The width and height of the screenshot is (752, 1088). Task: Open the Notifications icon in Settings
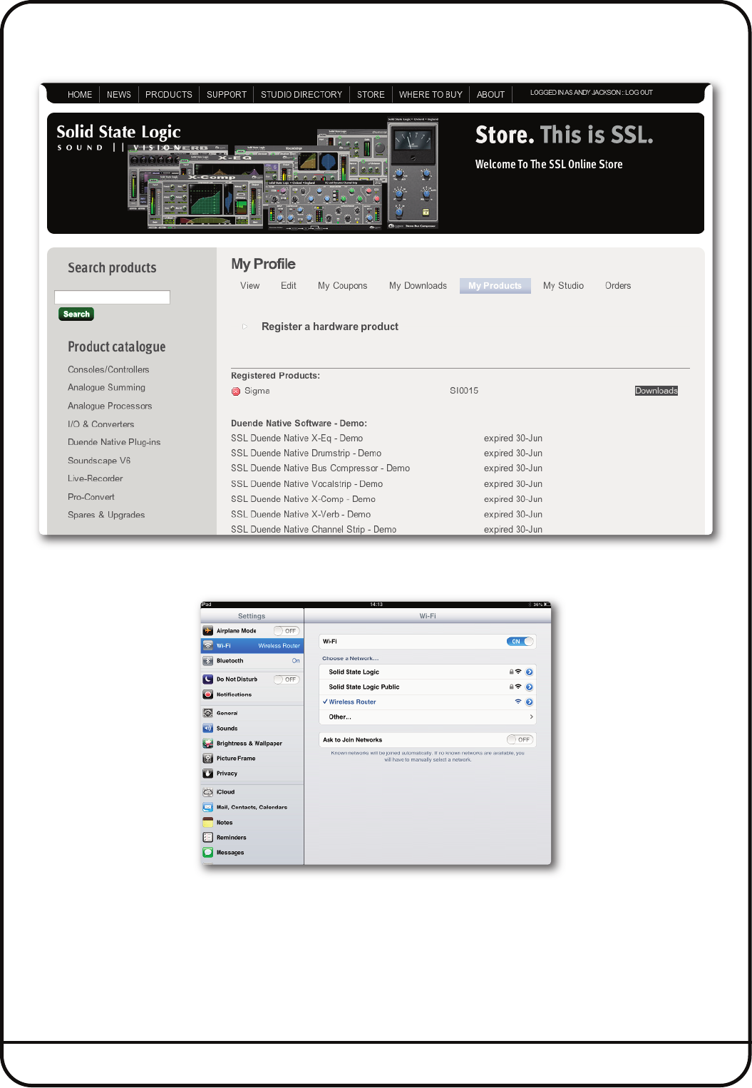(208, 694)
